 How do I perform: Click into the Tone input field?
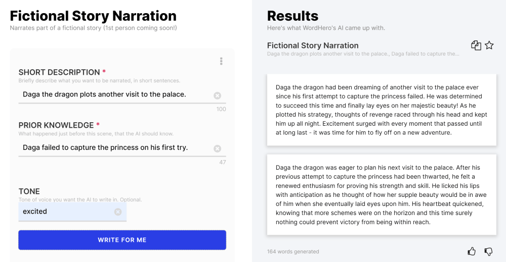(x=66, y=212)
